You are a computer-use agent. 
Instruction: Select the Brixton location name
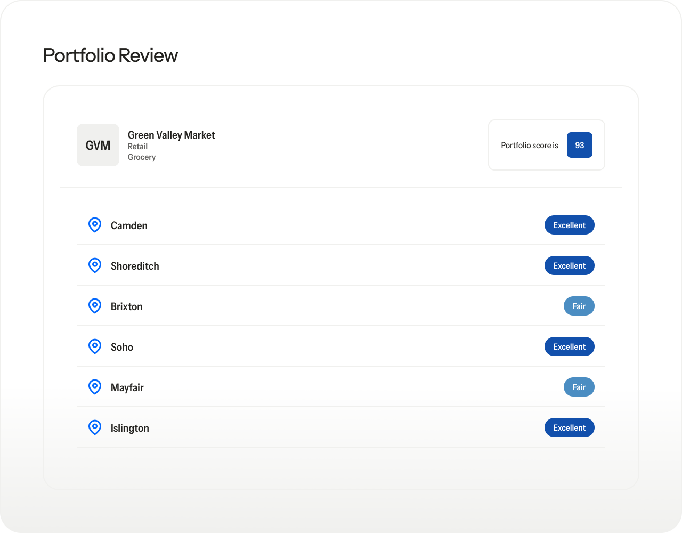(127, 306)
